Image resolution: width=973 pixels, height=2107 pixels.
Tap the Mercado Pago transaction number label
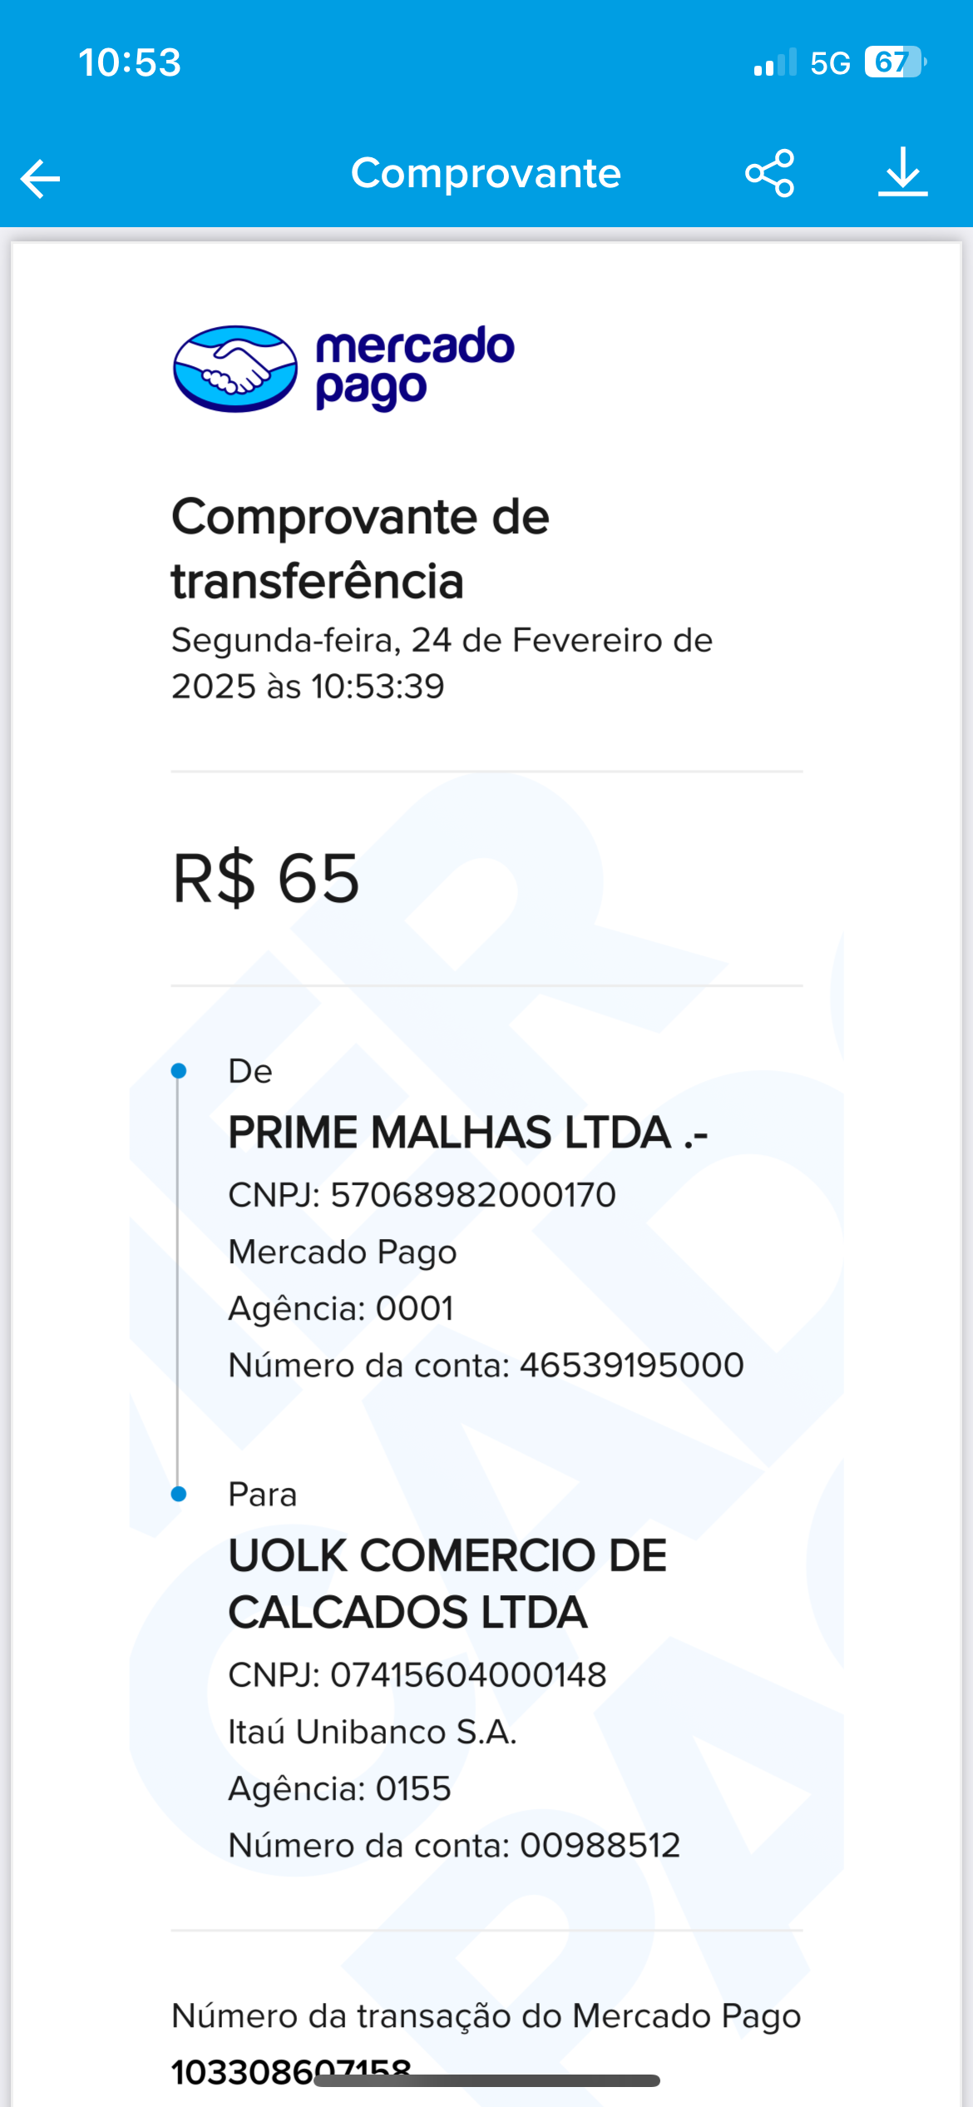(x=486, y=2016)
